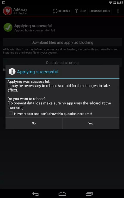The width and height of the screenshot is (124, 198).
Task: Choose Yes to reboot Android
Action: pos(91,123)
